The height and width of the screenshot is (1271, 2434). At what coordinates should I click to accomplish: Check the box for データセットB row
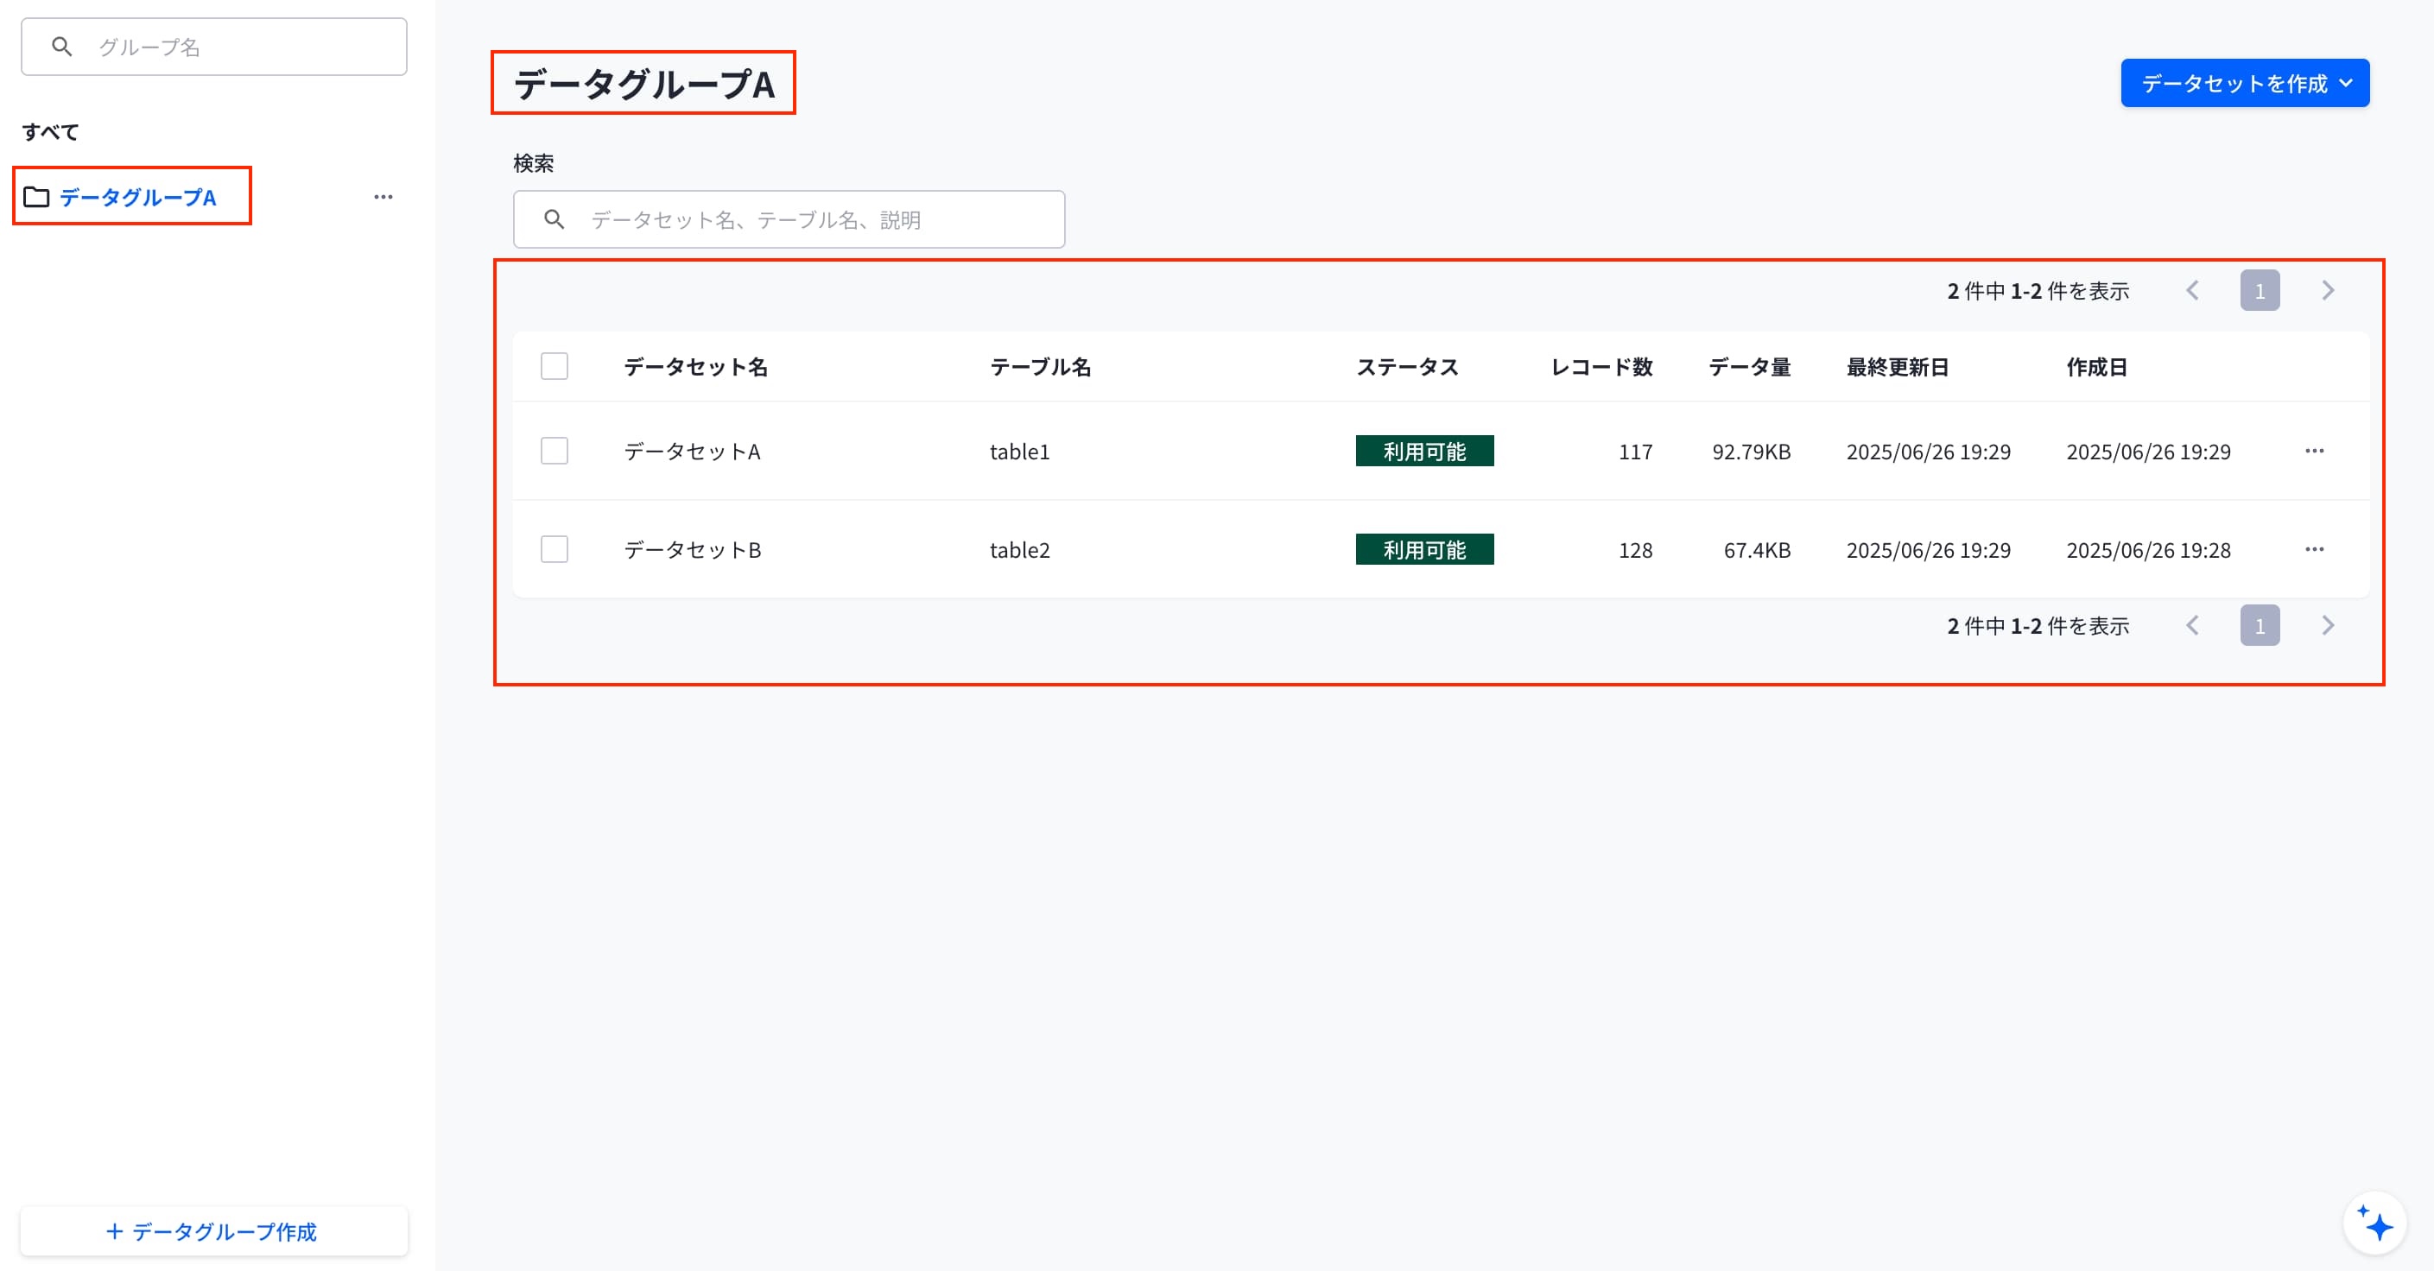555,548
